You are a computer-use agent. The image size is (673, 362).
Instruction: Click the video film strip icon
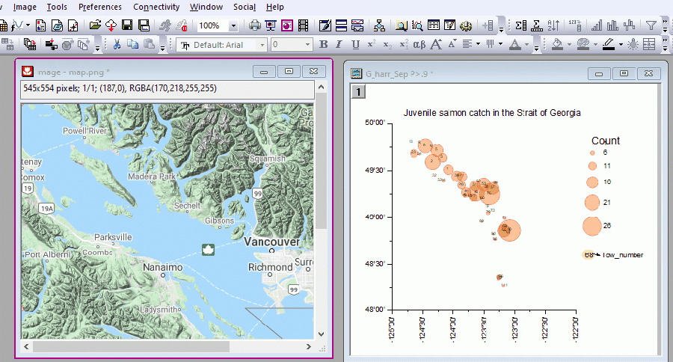(302, 25)
